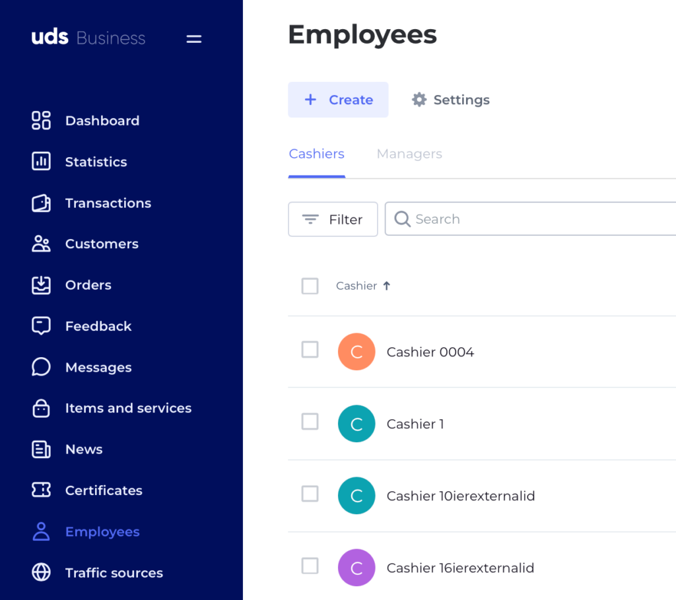Open News newspaper icon

[x=41, y=449]
